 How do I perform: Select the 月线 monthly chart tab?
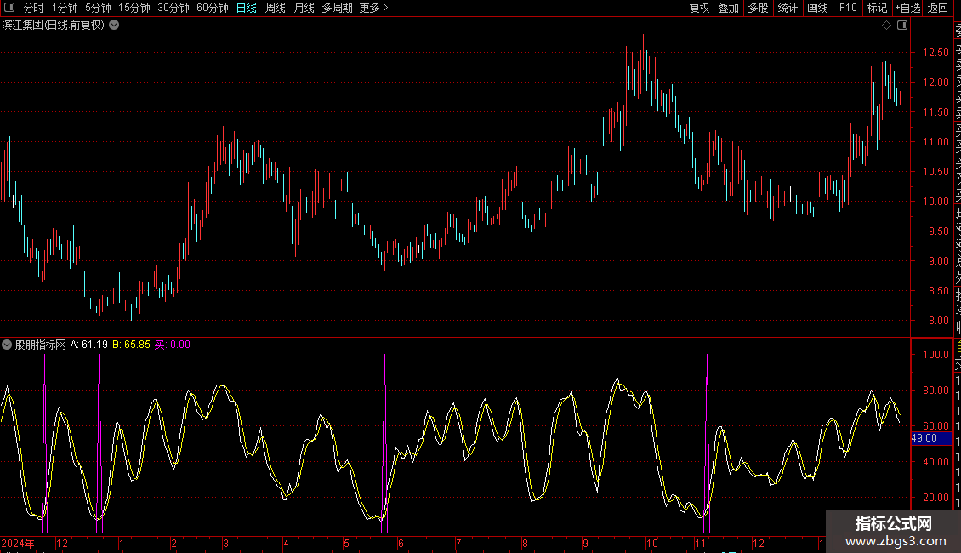tap(304, 8)
